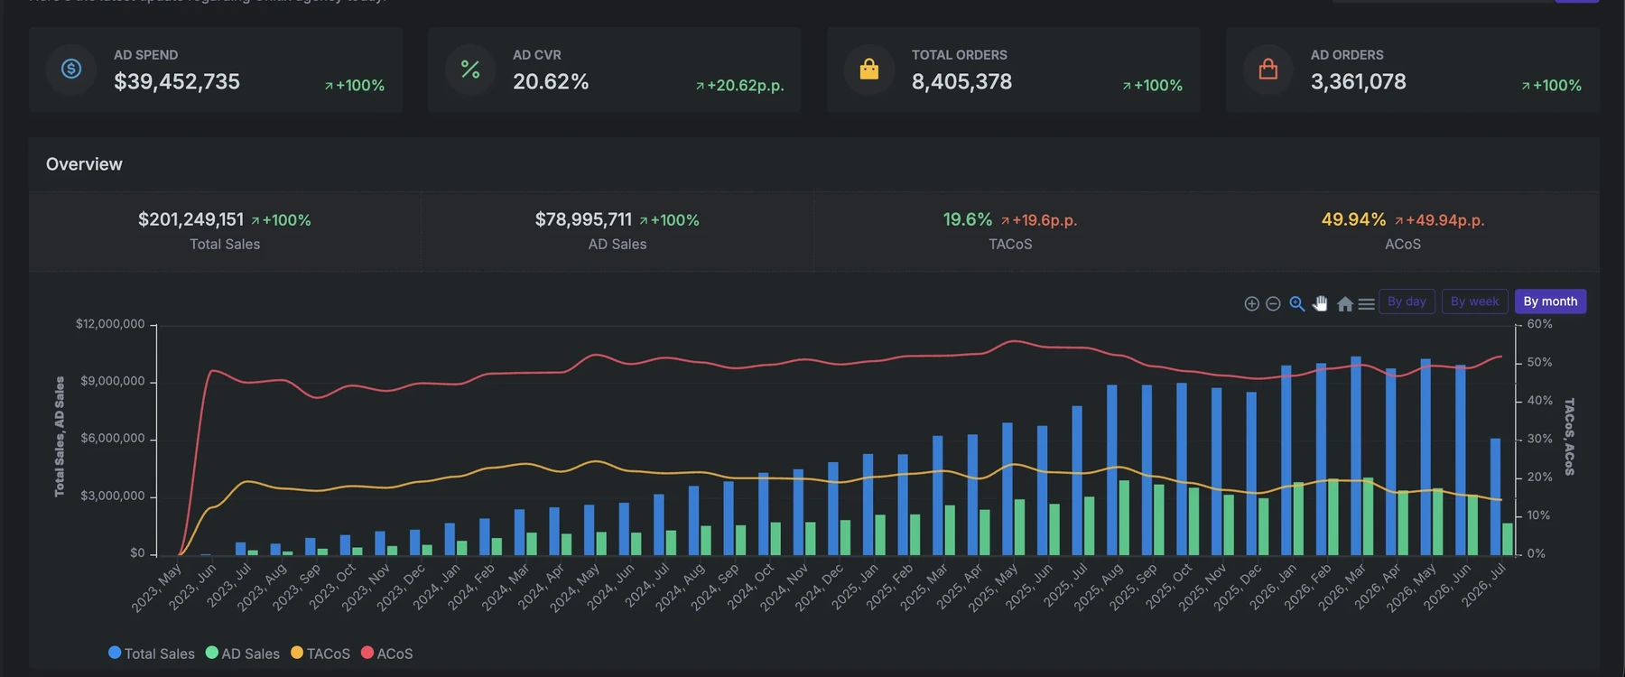Image resolution: width=1625 pixels, height=677 pixels.
Task: Click the $78,995,711 AD Sales value
Action: coord(583,219)
